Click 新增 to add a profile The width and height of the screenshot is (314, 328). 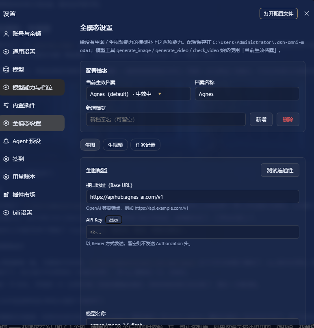point(261,119)
